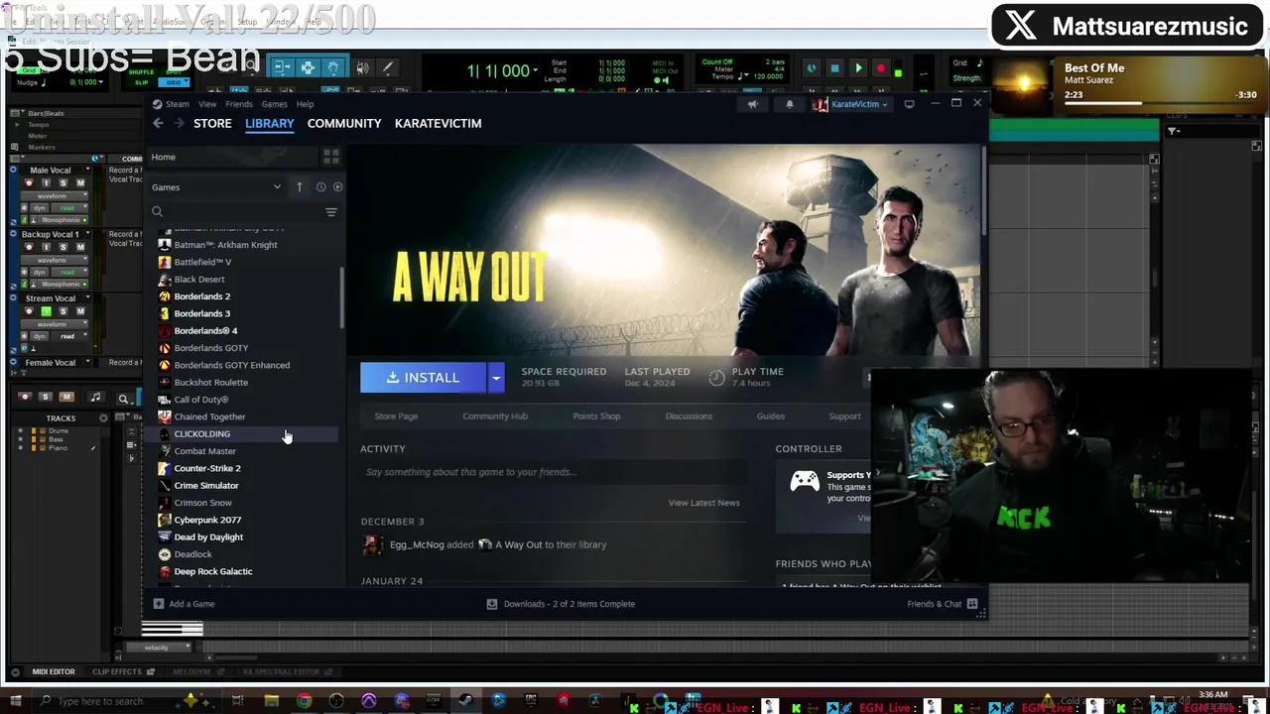Switch Steam to Big Picture mode icon
This screenshot has height=714, width=1270.
(x=909, y=104)
